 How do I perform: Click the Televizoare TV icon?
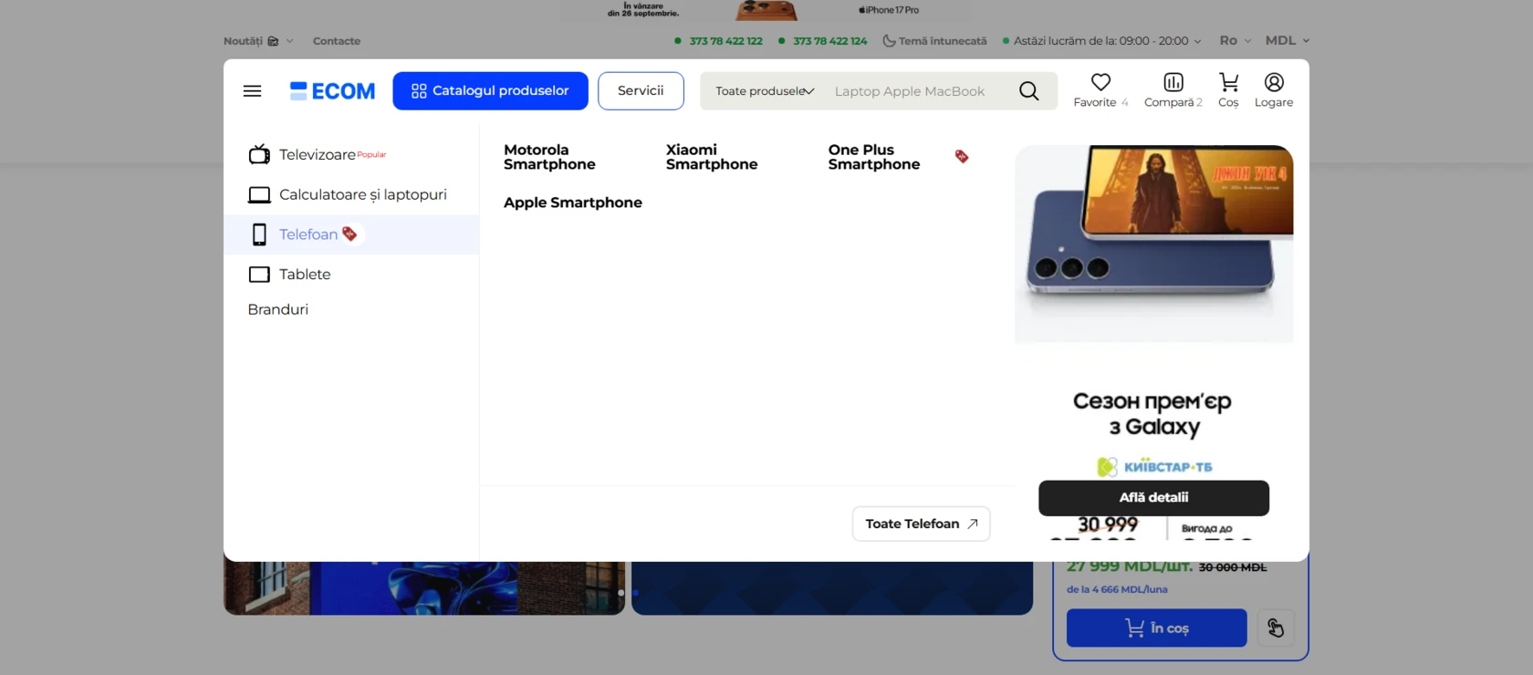(x=259, y=154)
